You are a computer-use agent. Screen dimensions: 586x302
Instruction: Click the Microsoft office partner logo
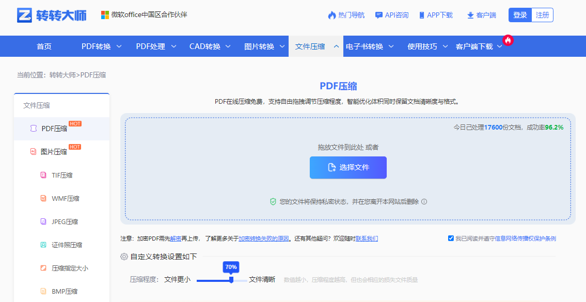pos(105,15)
